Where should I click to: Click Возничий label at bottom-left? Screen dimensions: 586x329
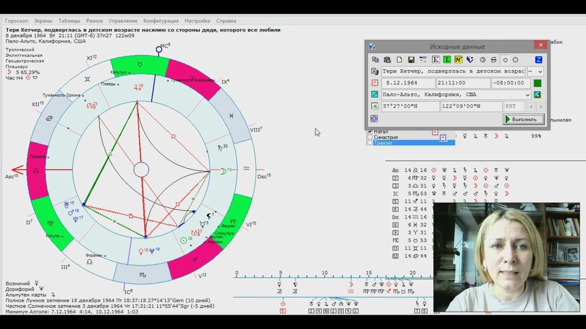[x=18, y=284]
